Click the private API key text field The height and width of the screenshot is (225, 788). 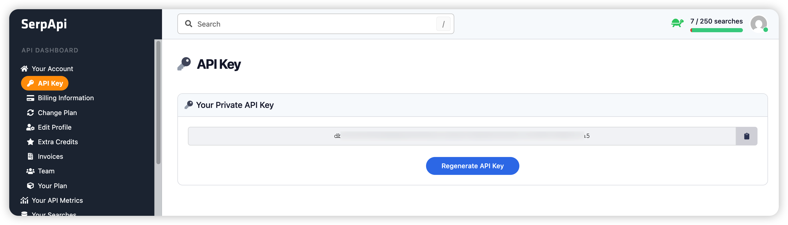pyautogui.click(x=461, y=136)
